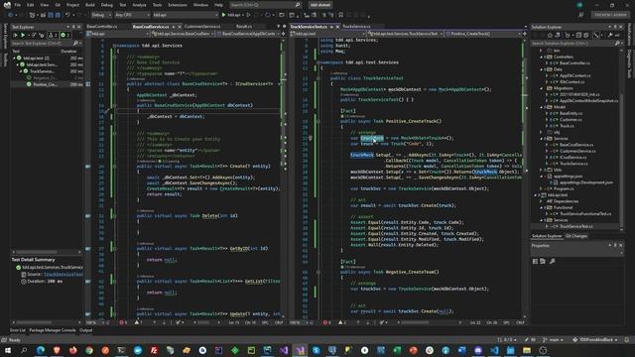This screenshot has width=635, height=357.
Task: Open the tdd.api startup project dropdown
Action: click(186, 15)
